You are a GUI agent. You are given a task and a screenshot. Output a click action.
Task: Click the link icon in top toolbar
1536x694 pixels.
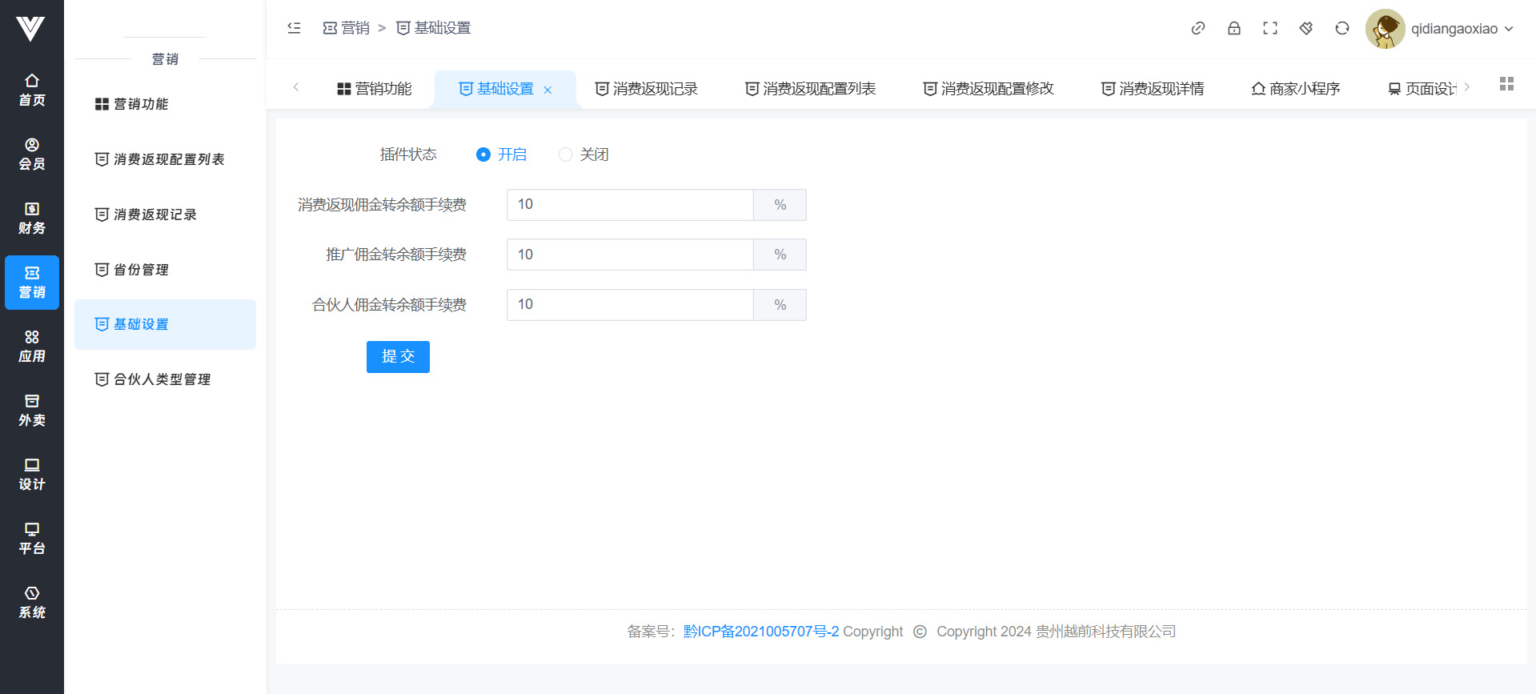pyautogui.click(x=1197, y=29)
